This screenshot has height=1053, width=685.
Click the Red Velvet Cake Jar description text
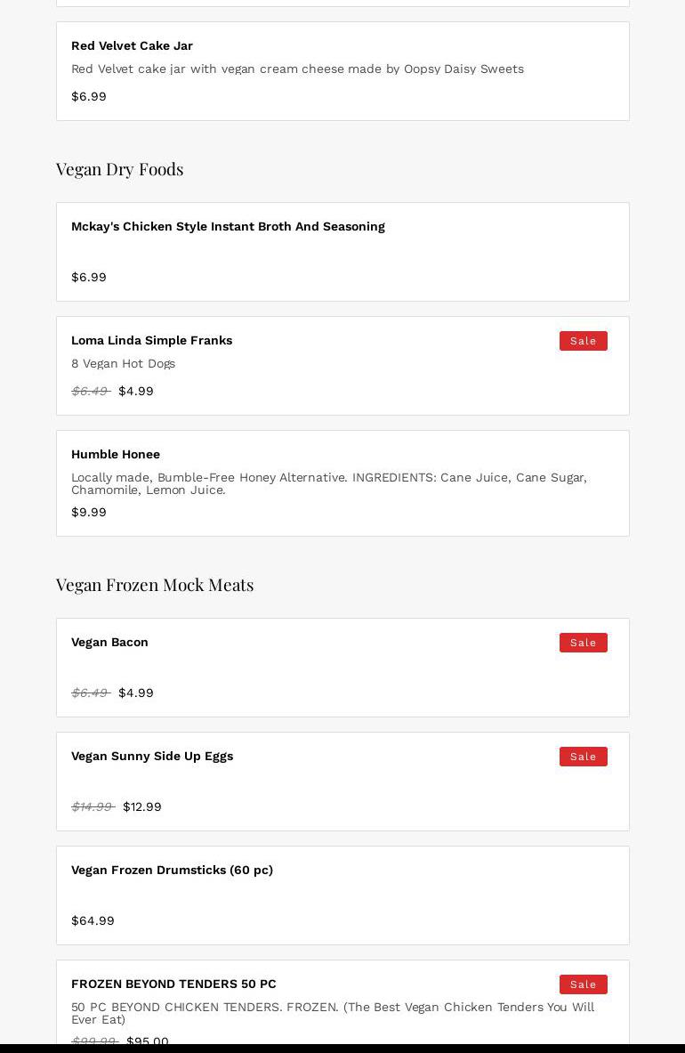tap(297, 69)
